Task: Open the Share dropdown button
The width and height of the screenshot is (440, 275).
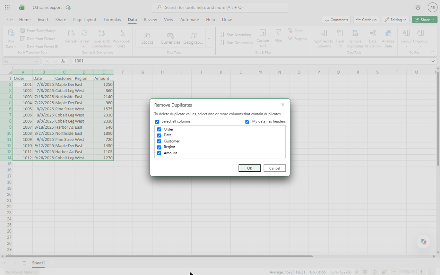Action: (424, 20)
